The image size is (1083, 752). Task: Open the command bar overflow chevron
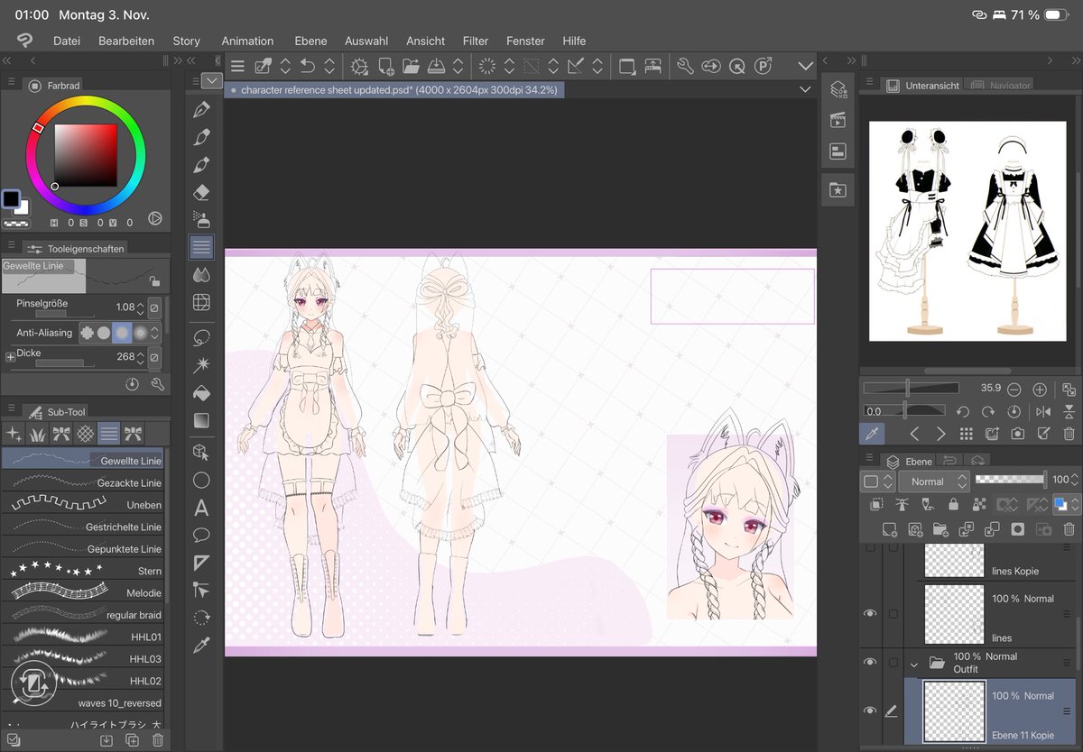805,66
